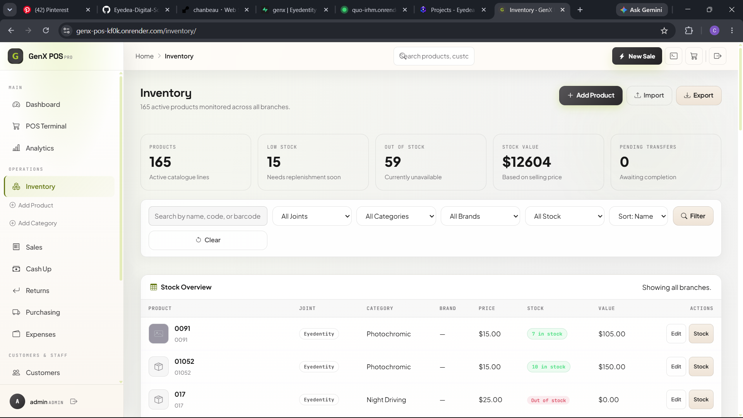Screen dimensions: 743x418
Task: Click the 017 product box icon
Action: [x=159, y=399]
